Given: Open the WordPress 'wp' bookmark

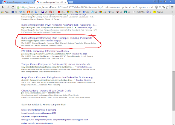Looking at the screenshot, I should (x=94, y=12).
